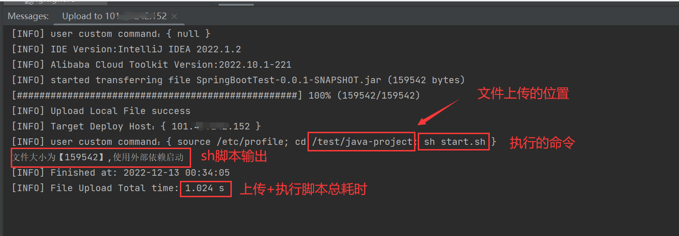Click the 执行的命令 red annotation label
The image size is (679, 236).
[542, 143]
